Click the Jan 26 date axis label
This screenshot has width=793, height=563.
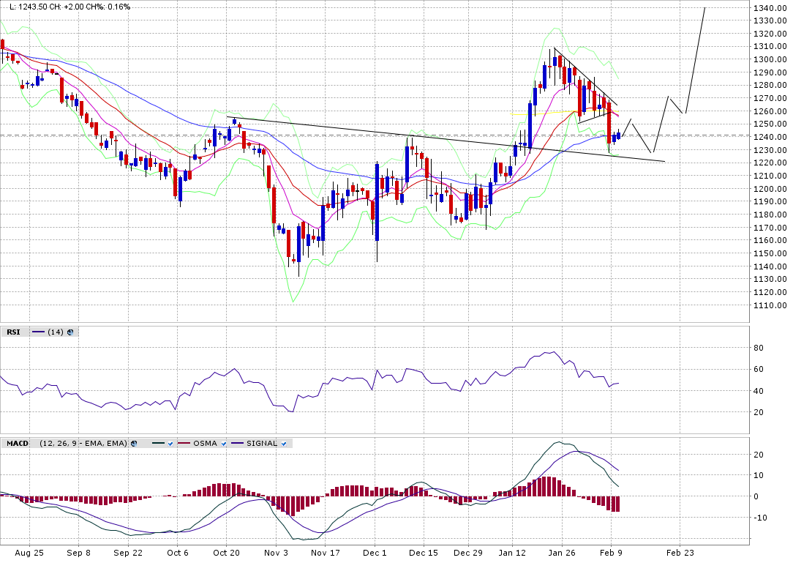(562, 553)
